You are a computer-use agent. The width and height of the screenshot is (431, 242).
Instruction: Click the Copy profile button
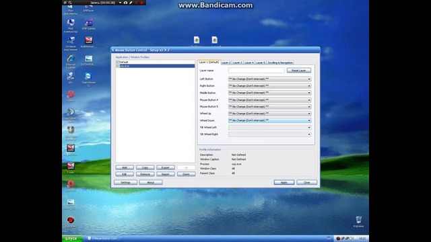coord(145,167)
